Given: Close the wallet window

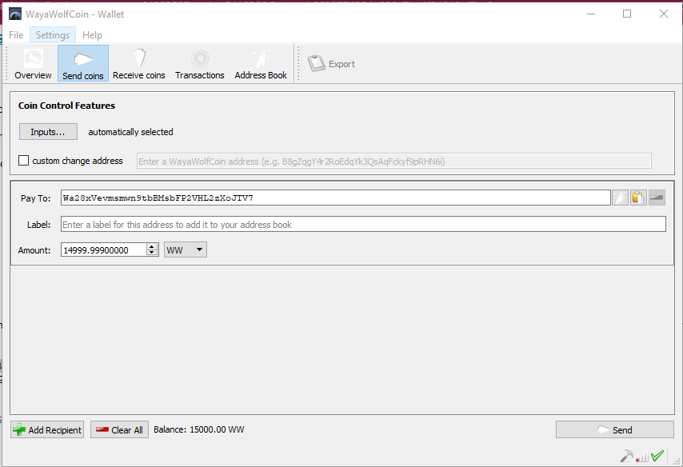Looking at the screenshot, I should click(x=663, y=14).
